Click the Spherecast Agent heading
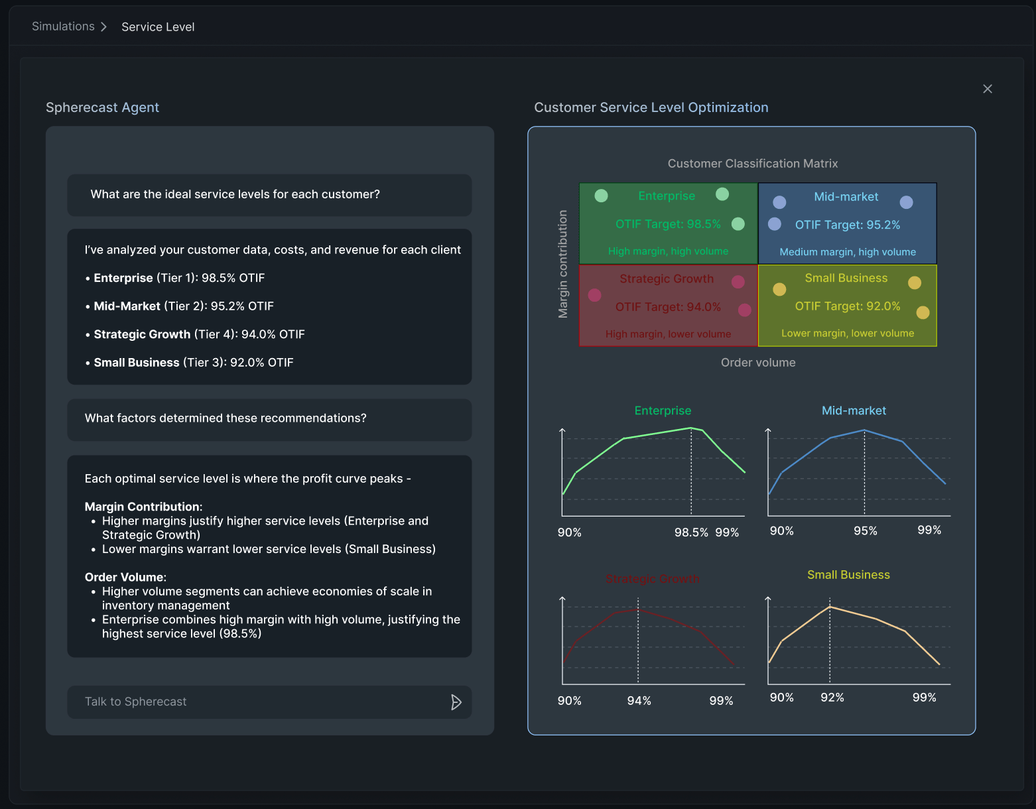Screen dimensions: 1036x809 click(x=102, y=107)
